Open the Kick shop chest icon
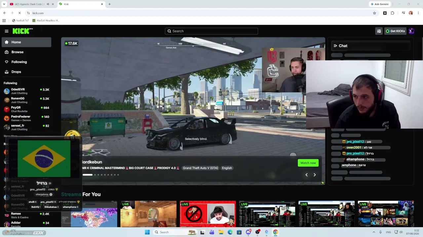 pos(379,31)
